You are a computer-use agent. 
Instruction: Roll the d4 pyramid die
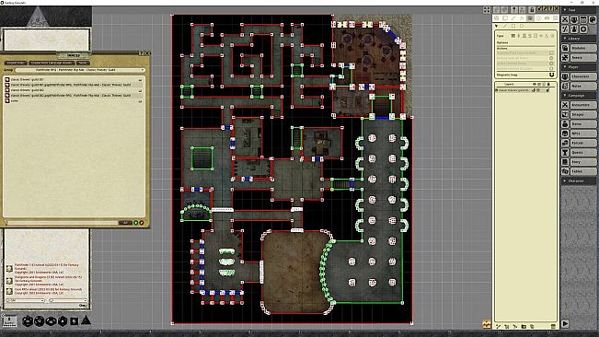click(x=86, y=320)
